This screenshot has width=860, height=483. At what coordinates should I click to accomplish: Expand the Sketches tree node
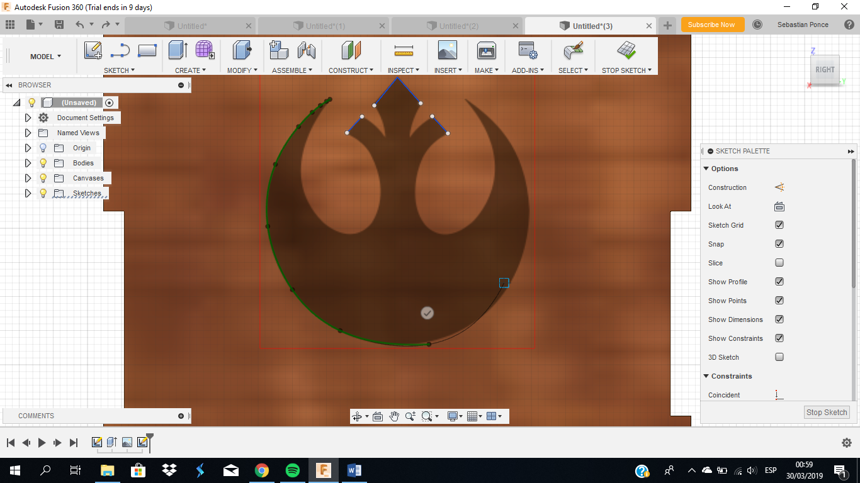click(x=28, y=193)
